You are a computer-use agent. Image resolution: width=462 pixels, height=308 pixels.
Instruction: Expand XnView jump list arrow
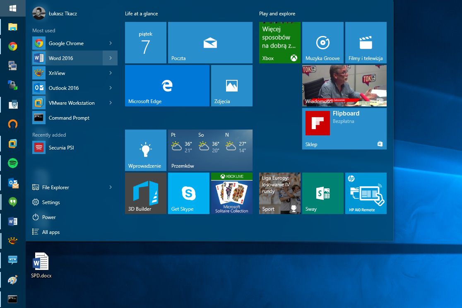pos(111,73)
